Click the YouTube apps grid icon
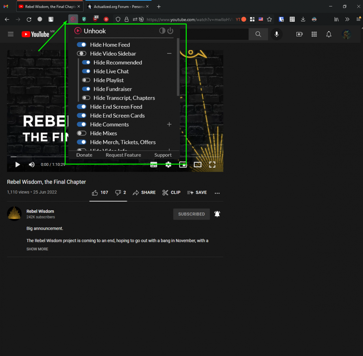The image size is (363, 356). pyautogui.click(x=314, y=34)
